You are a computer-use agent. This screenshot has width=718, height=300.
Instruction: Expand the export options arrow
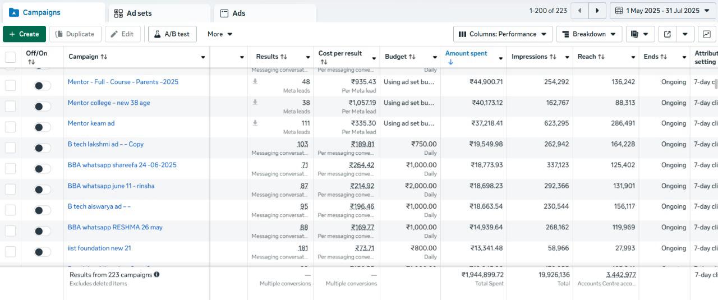[x=685, y=34]
